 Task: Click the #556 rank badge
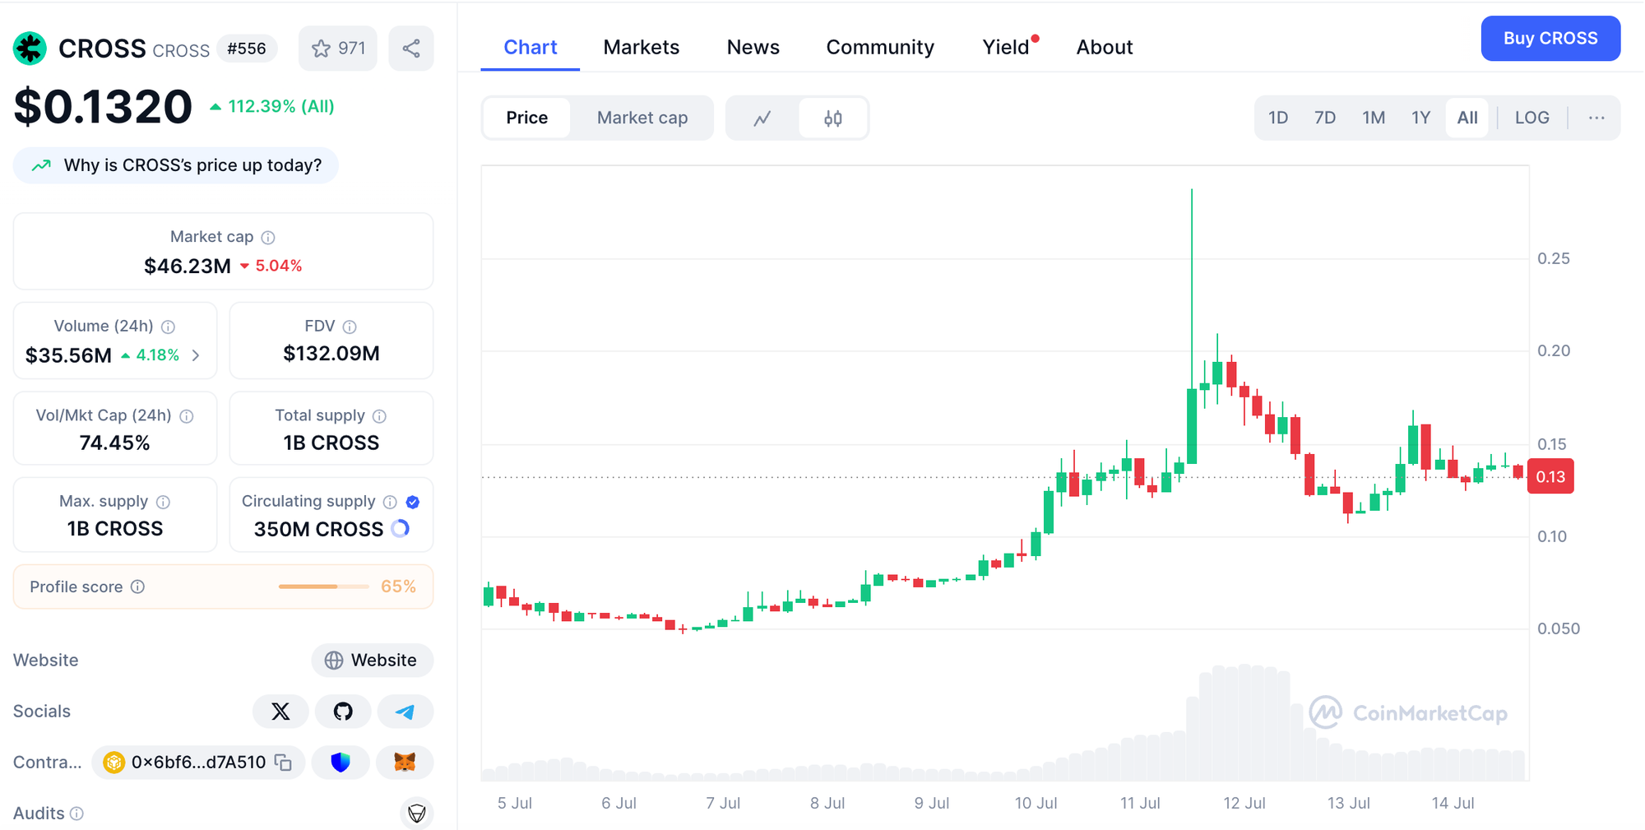point(247,49)
